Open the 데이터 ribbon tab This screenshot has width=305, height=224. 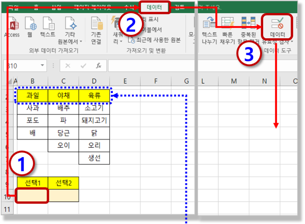pos(154,7)
